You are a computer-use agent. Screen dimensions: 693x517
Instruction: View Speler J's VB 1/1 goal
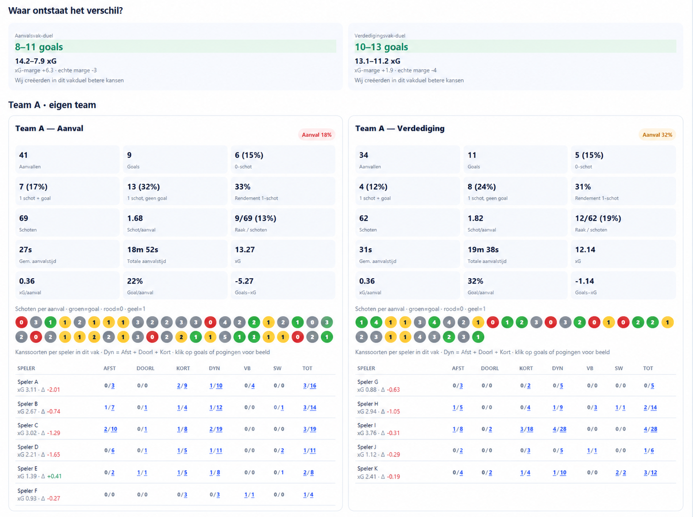point(592,451)
